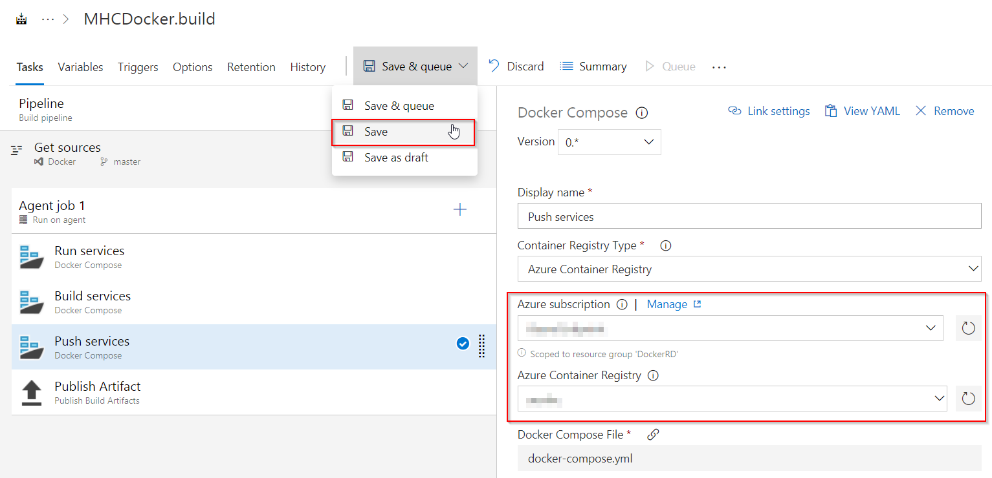Click the floppy icon beside Save as draft
Viewport: 992px width, 478px height.
[x=347, y=157]
